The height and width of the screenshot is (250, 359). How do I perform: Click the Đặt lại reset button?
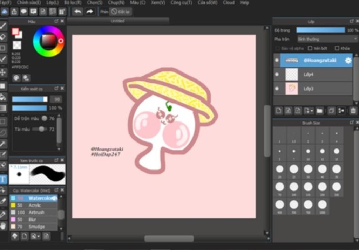(121, 12)
